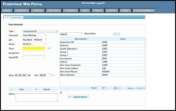Select the Group 2 row
Image resolution: width=176 pixels, height=111 pixels.
(102, 55)
